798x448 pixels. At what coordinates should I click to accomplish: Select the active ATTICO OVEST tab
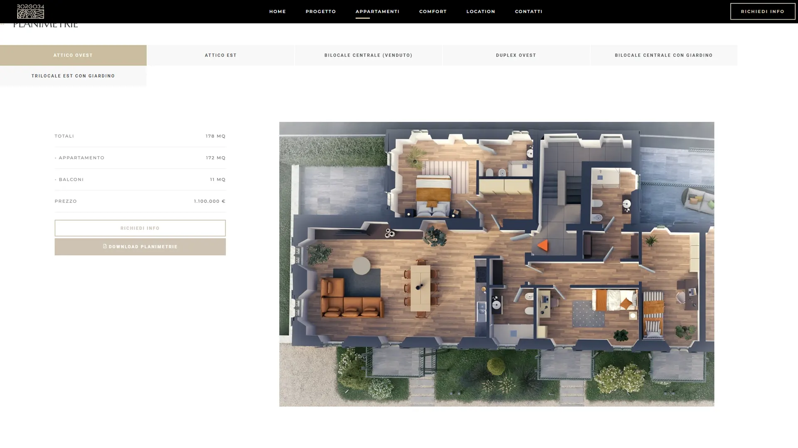click(73, 55)
